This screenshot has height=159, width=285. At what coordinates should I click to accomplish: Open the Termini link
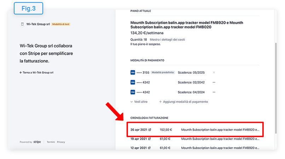[x=51, y=142]
